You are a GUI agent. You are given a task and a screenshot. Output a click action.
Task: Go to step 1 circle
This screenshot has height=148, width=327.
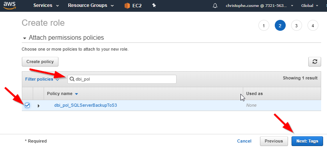coord(263,26)
